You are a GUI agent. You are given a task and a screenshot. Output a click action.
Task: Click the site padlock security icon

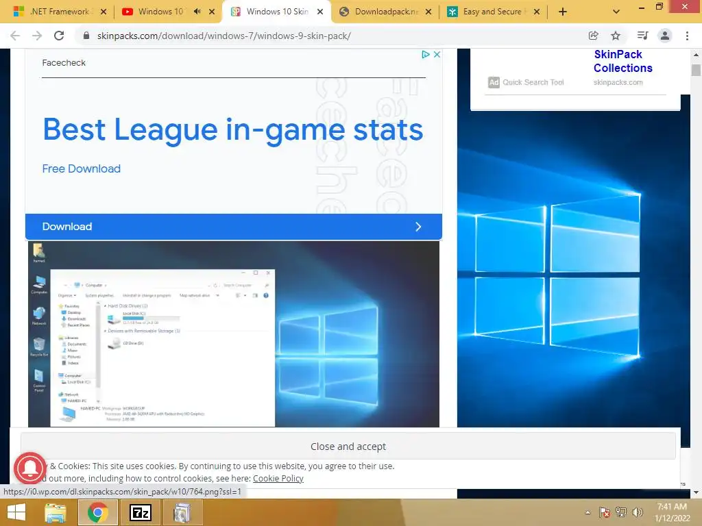pos(86,36)
